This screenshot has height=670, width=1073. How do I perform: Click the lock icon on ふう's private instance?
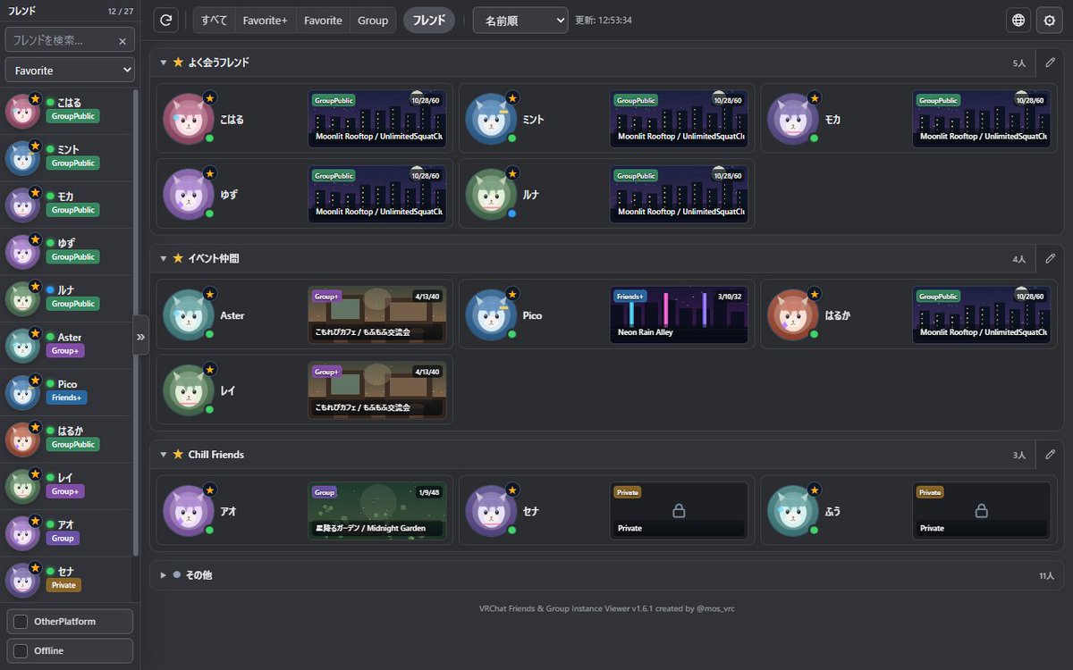coord(981,510)
